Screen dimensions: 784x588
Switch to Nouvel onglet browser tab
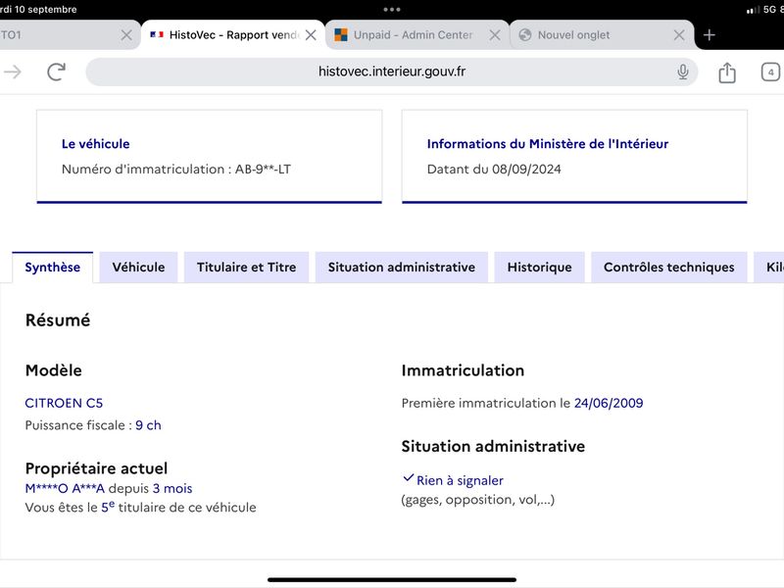(602, 35)
